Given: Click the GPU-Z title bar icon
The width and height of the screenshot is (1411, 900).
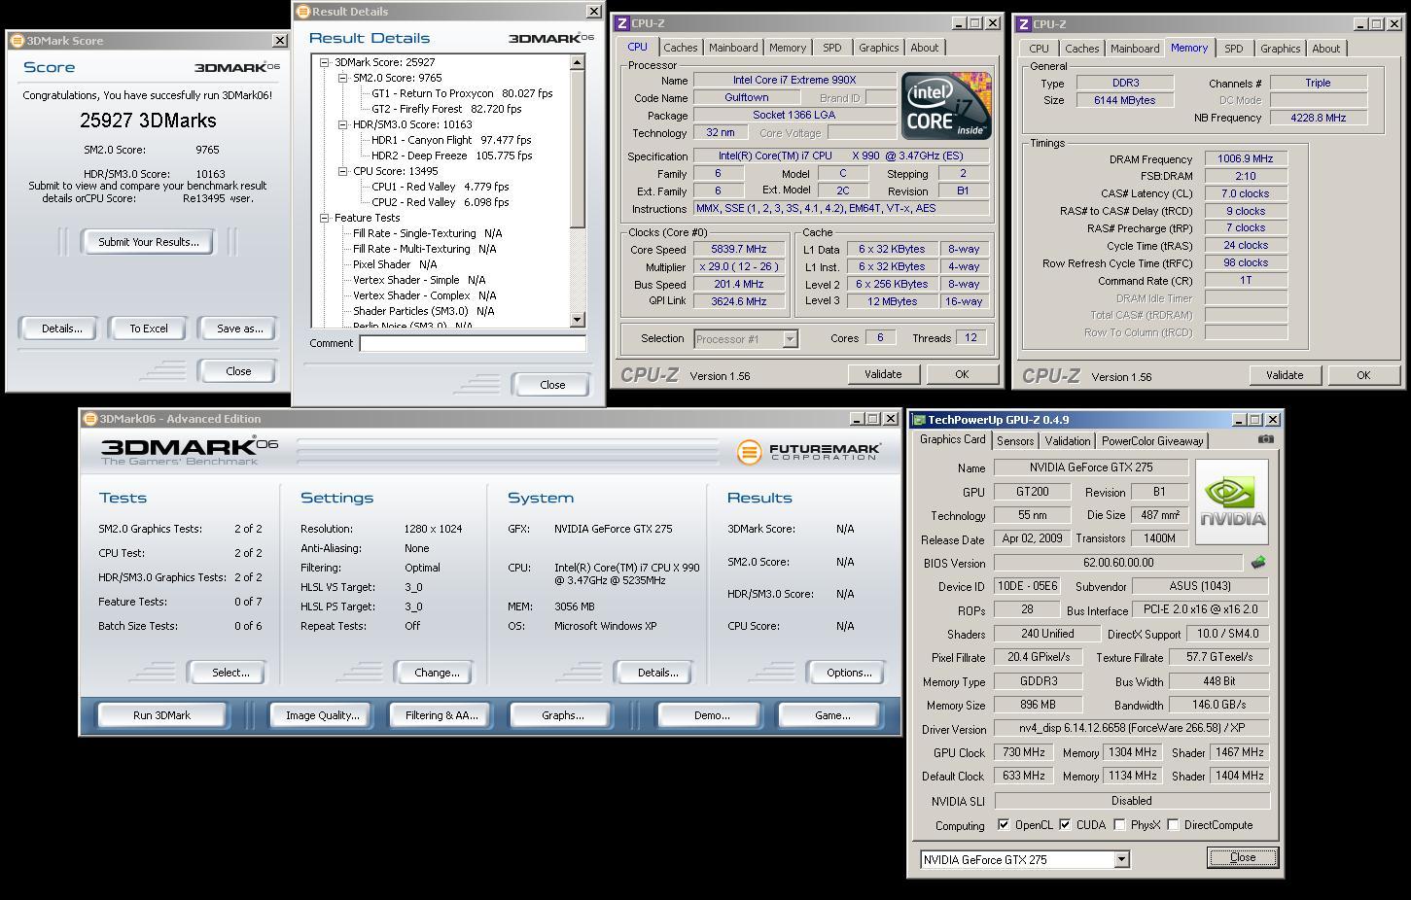Looking at the screenshot, I should click(x=919, y=420).
